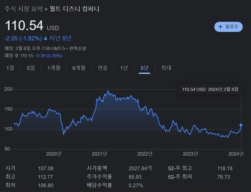251x192 pixels.
Task: Switch to the 1개월 range tab
Action: pos(54,68)
